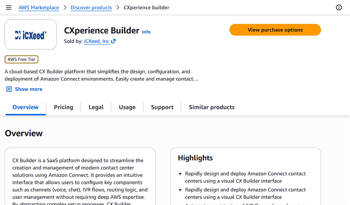Select the AWS Free Tier badge
This screenshot has width=350, height=205.
[21, 59]
